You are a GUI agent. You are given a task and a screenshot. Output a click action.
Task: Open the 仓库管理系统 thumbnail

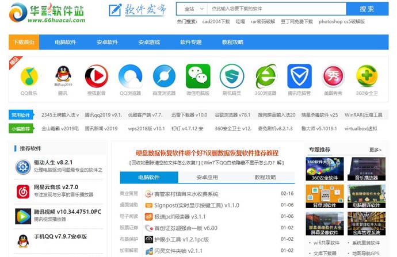click(367, 224)
